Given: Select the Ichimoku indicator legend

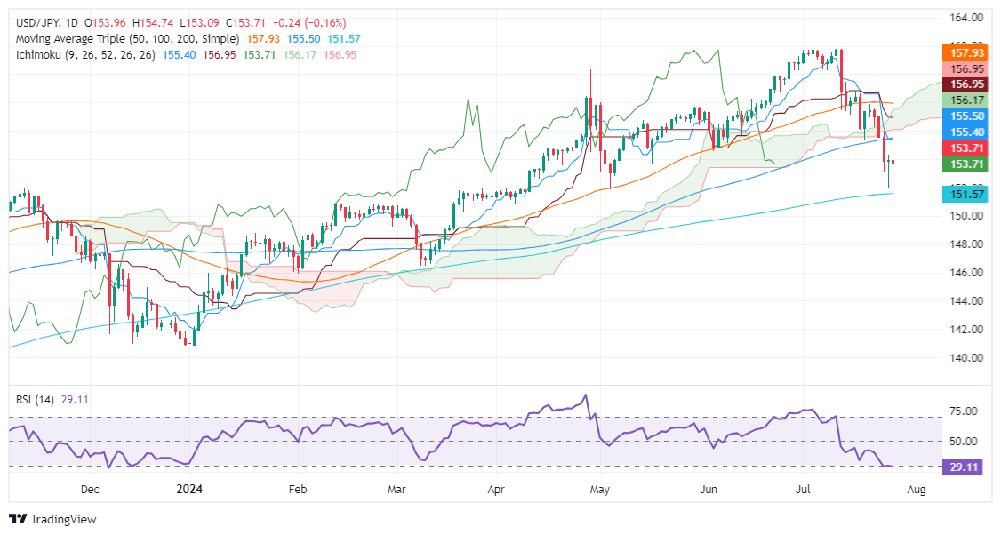Looking at the screenshot, I should coord(85,55).
